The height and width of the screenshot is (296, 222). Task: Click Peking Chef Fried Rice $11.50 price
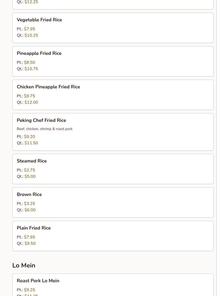(31, 143)
